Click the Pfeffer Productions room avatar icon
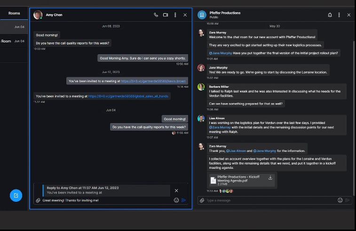The image size is (356, 231). [202, 15]
